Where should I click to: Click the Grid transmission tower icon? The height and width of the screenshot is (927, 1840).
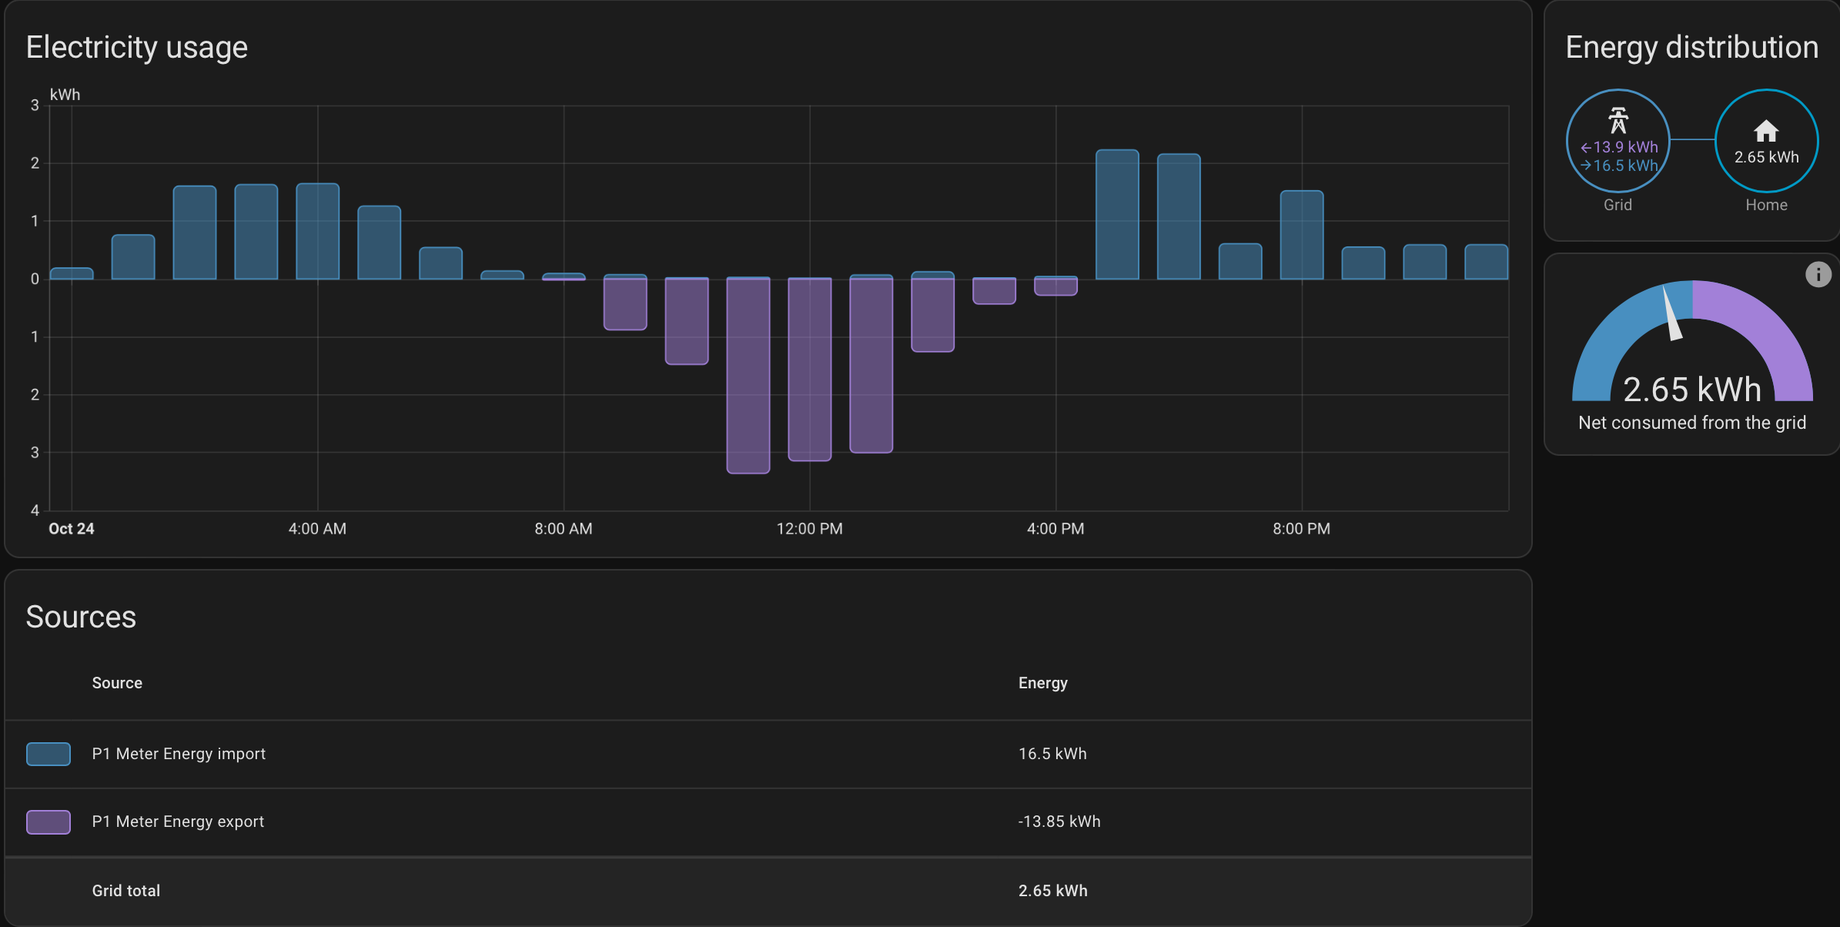click(x=1618, y=121)
